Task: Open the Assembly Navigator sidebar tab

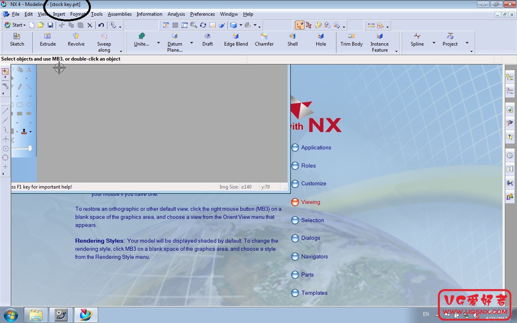Action: pyautogui.click(x=510, y=77)
